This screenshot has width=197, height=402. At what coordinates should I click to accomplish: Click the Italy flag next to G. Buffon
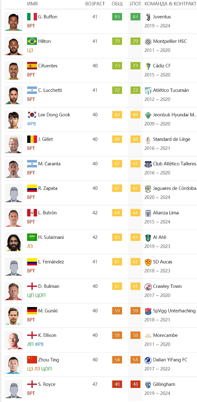point(32,17)
